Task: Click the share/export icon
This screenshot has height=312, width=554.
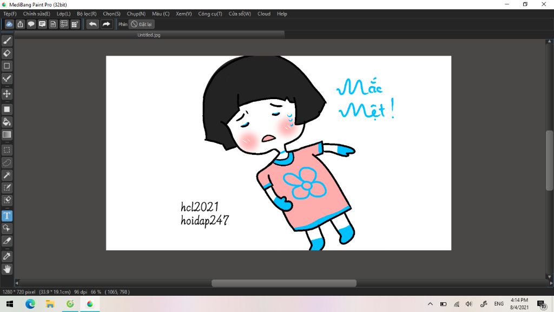Action: tap(20, 24)
